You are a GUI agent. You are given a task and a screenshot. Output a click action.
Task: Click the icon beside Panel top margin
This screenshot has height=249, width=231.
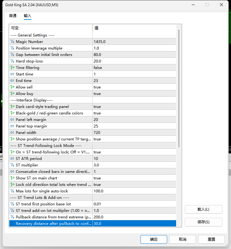click(12, 126)
